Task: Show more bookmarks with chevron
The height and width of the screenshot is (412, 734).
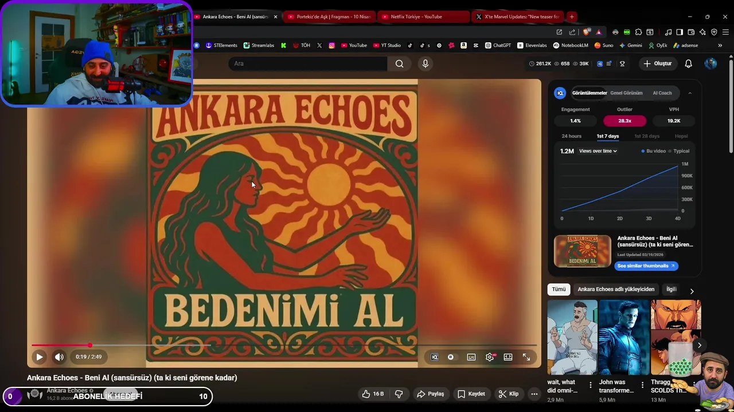Action: [720, 45]
